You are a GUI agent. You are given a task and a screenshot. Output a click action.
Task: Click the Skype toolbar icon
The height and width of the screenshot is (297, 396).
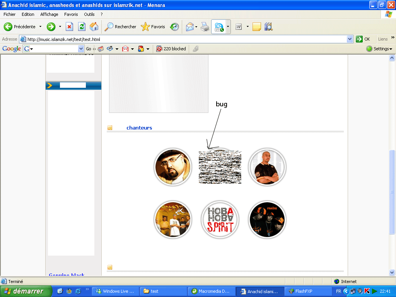point(219,27)
